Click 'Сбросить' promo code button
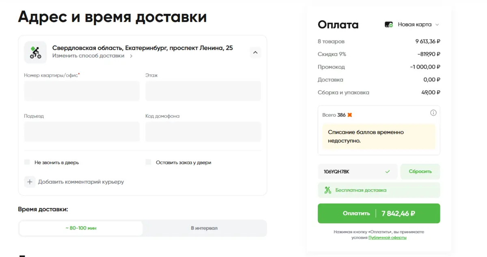Image resolution: width=487 pixels, height=257 pixels. 420,171
